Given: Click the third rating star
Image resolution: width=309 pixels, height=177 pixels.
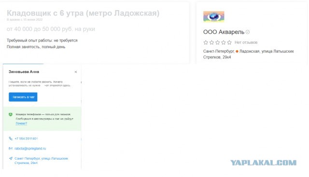Looking at the screenshot, I should (218, 42).
